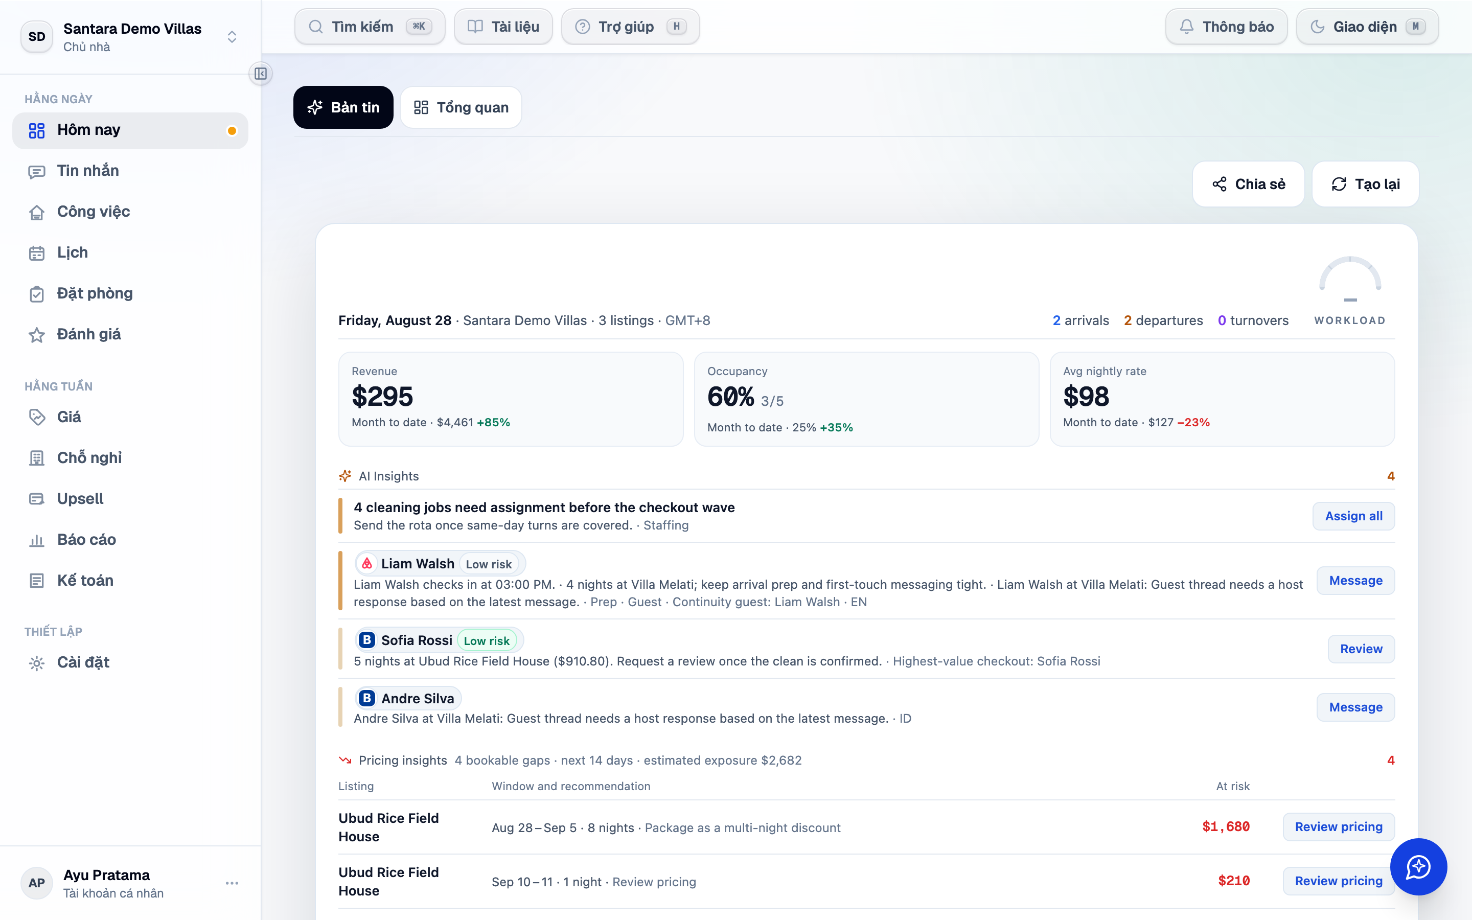
Task: Click the AI Insights sparkle icon
Action: pos(345,476)
